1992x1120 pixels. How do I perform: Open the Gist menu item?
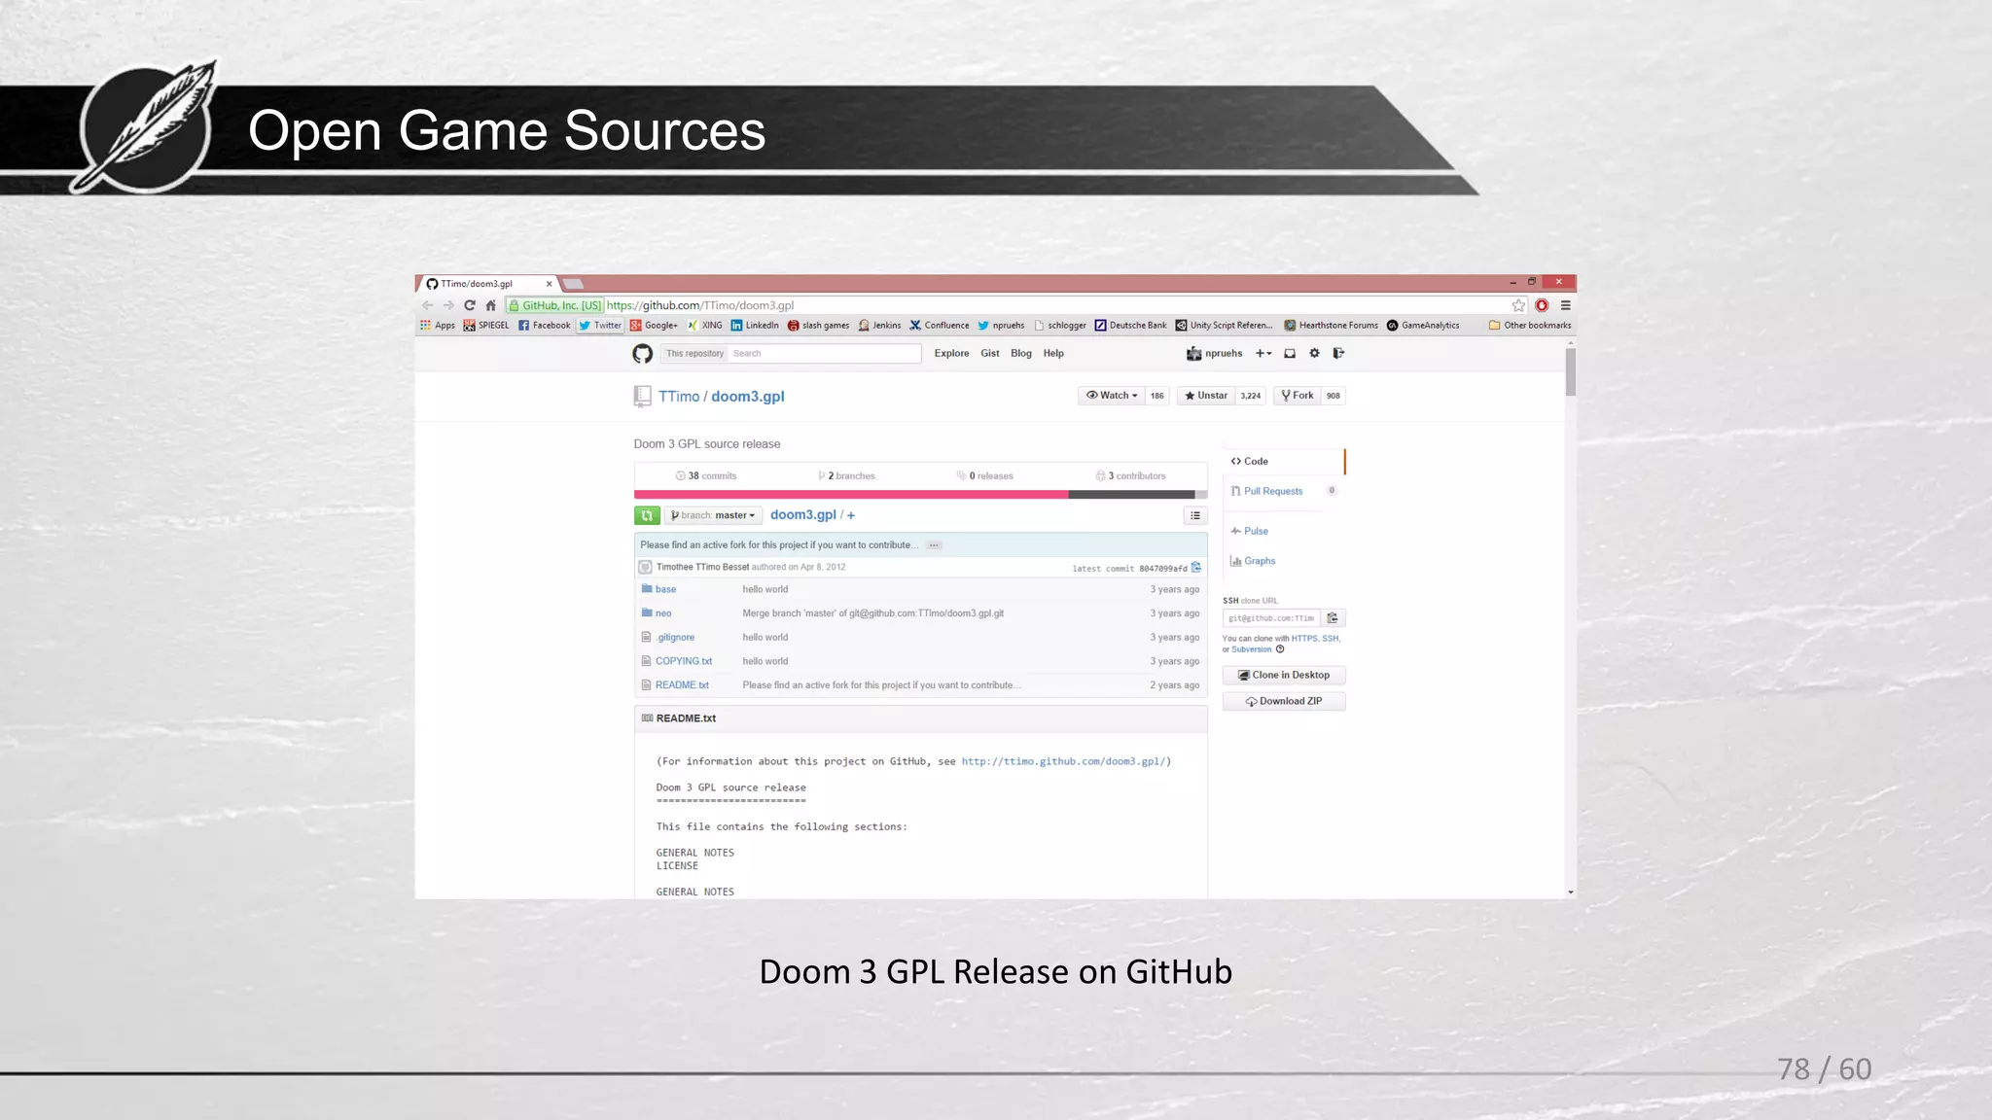990,354
